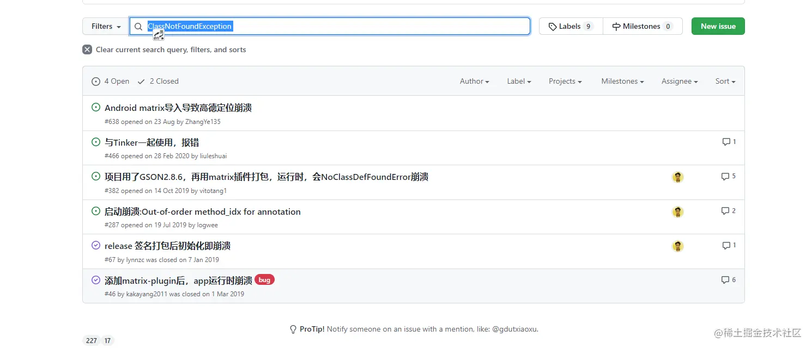This screenshot has height=349, width=812.
Task: Open author vitotang1's issues
Action: pos(213,191)
